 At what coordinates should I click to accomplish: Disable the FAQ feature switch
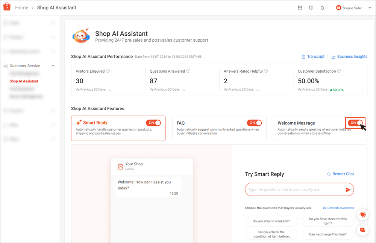click(255, 123)
